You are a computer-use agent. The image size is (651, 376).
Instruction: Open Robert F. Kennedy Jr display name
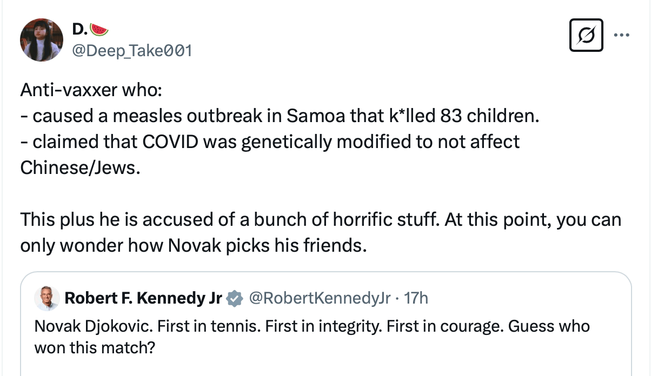coord(143,298)
